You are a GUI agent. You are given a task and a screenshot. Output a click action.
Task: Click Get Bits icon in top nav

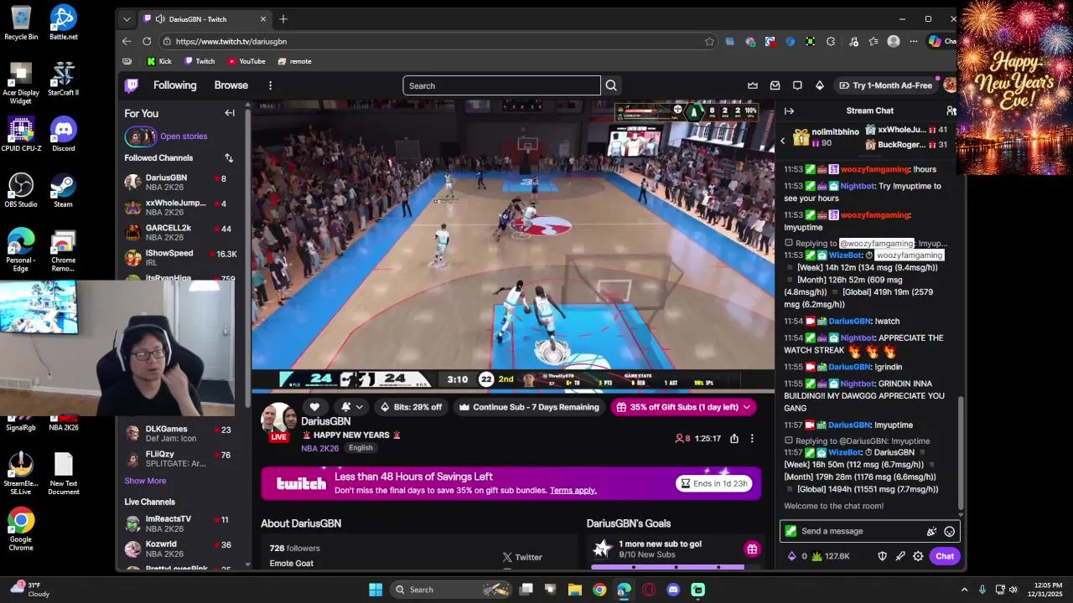820,85
